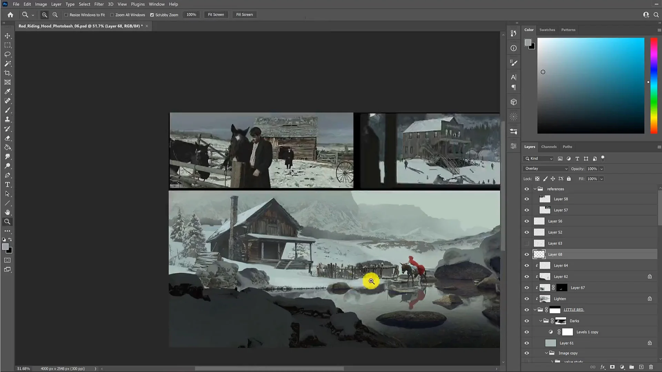662x372 pixels.
Task: Click the Color panel foreground swatch
Action: click(528, 42)
